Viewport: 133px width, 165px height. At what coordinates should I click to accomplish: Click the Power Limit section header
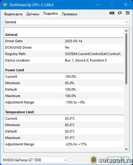(x=15, y=70)
